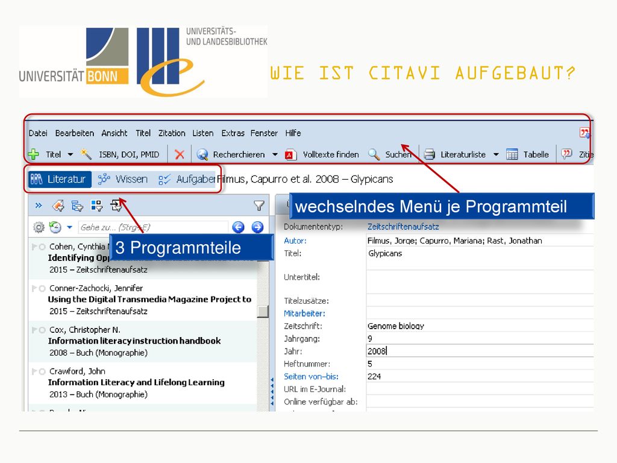Open the Titel menu in the menu bar

click(143, 133)
